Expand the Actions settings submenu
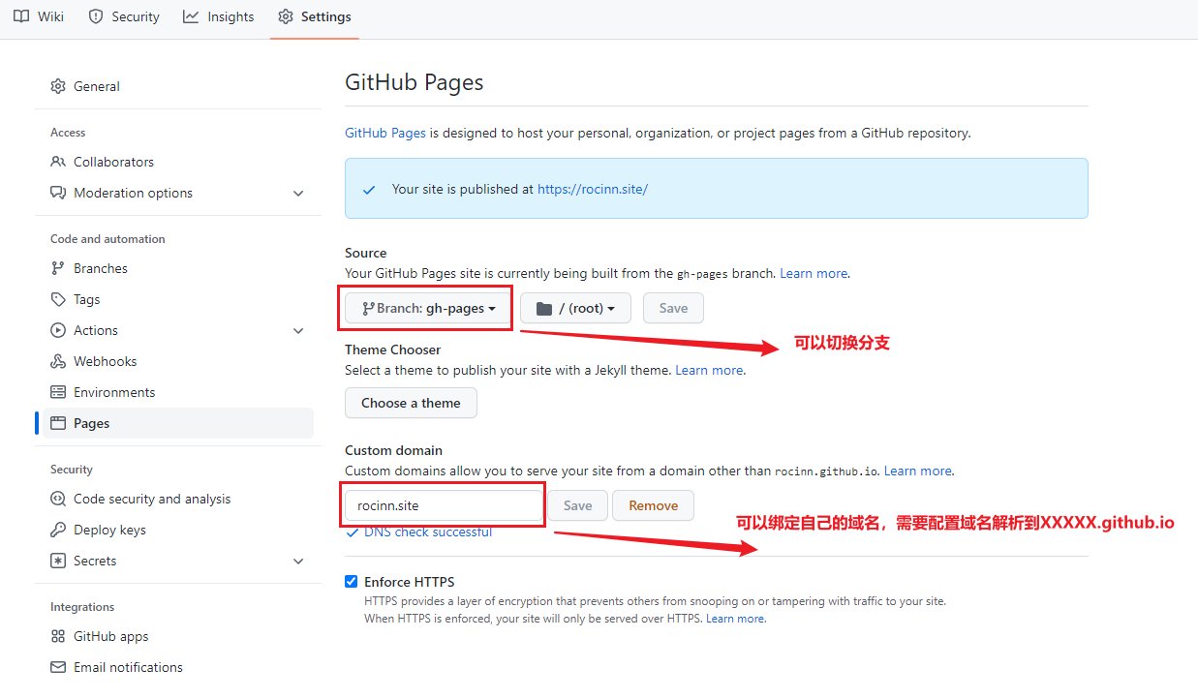This screenshot has width=1198, height=699. click(298, 330)
